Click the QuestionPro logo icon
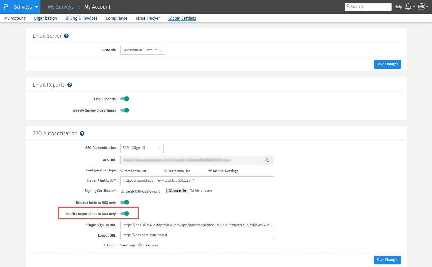 (6, 7)
